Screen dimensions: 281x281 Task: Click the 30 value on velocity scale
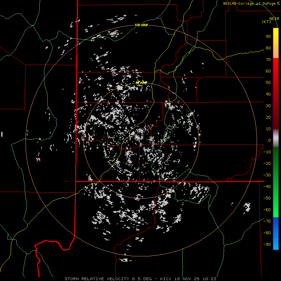[268, 106]
